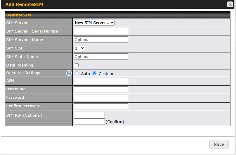Click the "Operator Settings" label text

[x=23, y=73]
